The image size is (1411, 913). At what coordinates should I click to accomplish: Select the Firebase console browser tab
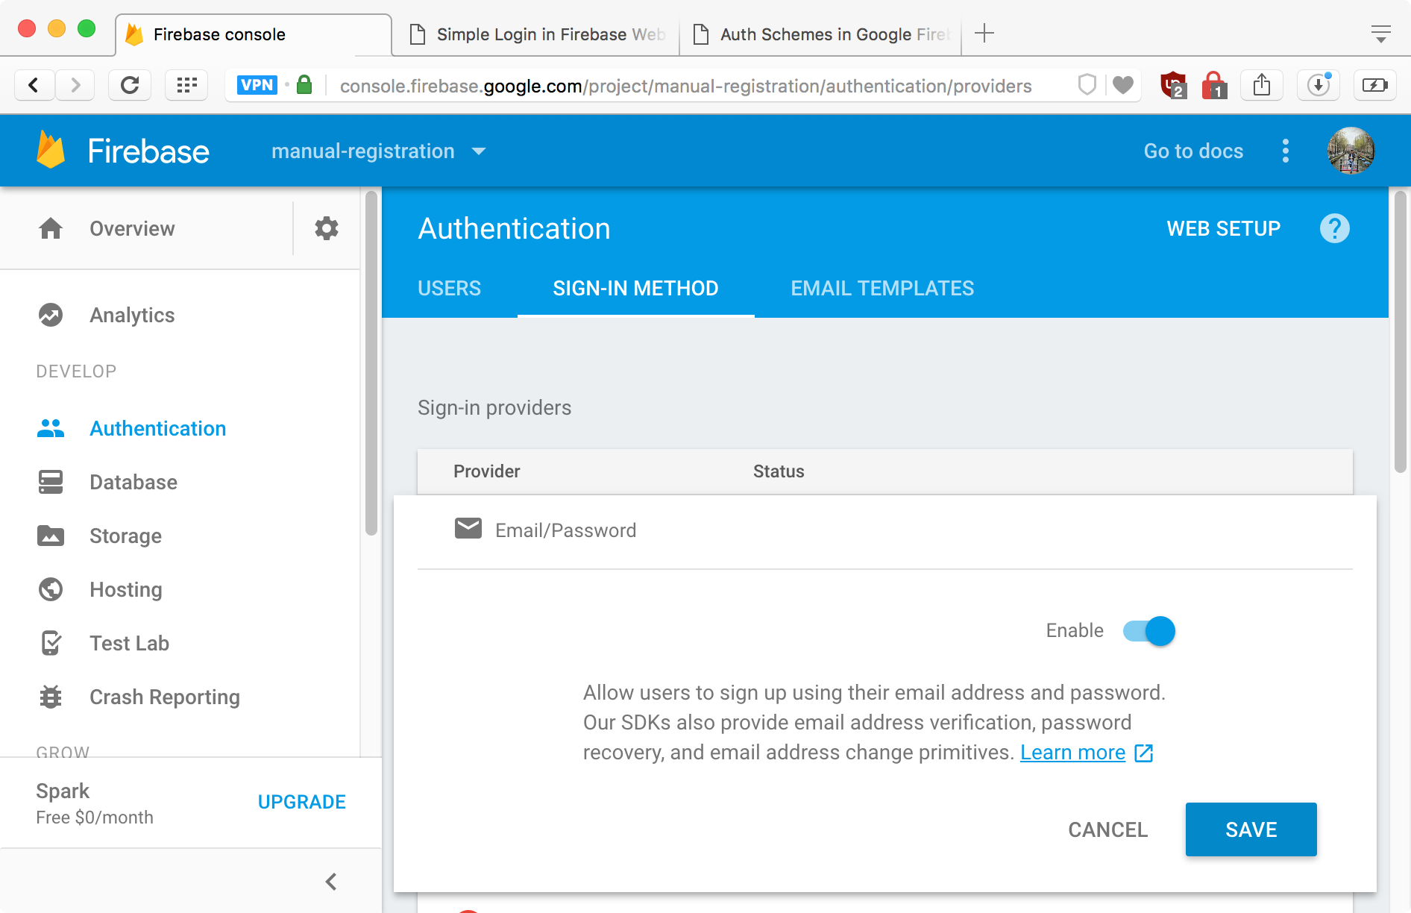254,34
